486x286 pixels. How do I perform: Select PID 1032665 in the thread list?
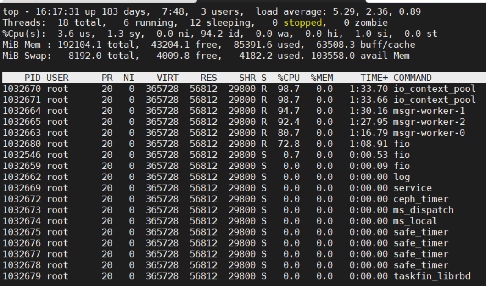tap(22, 122)
